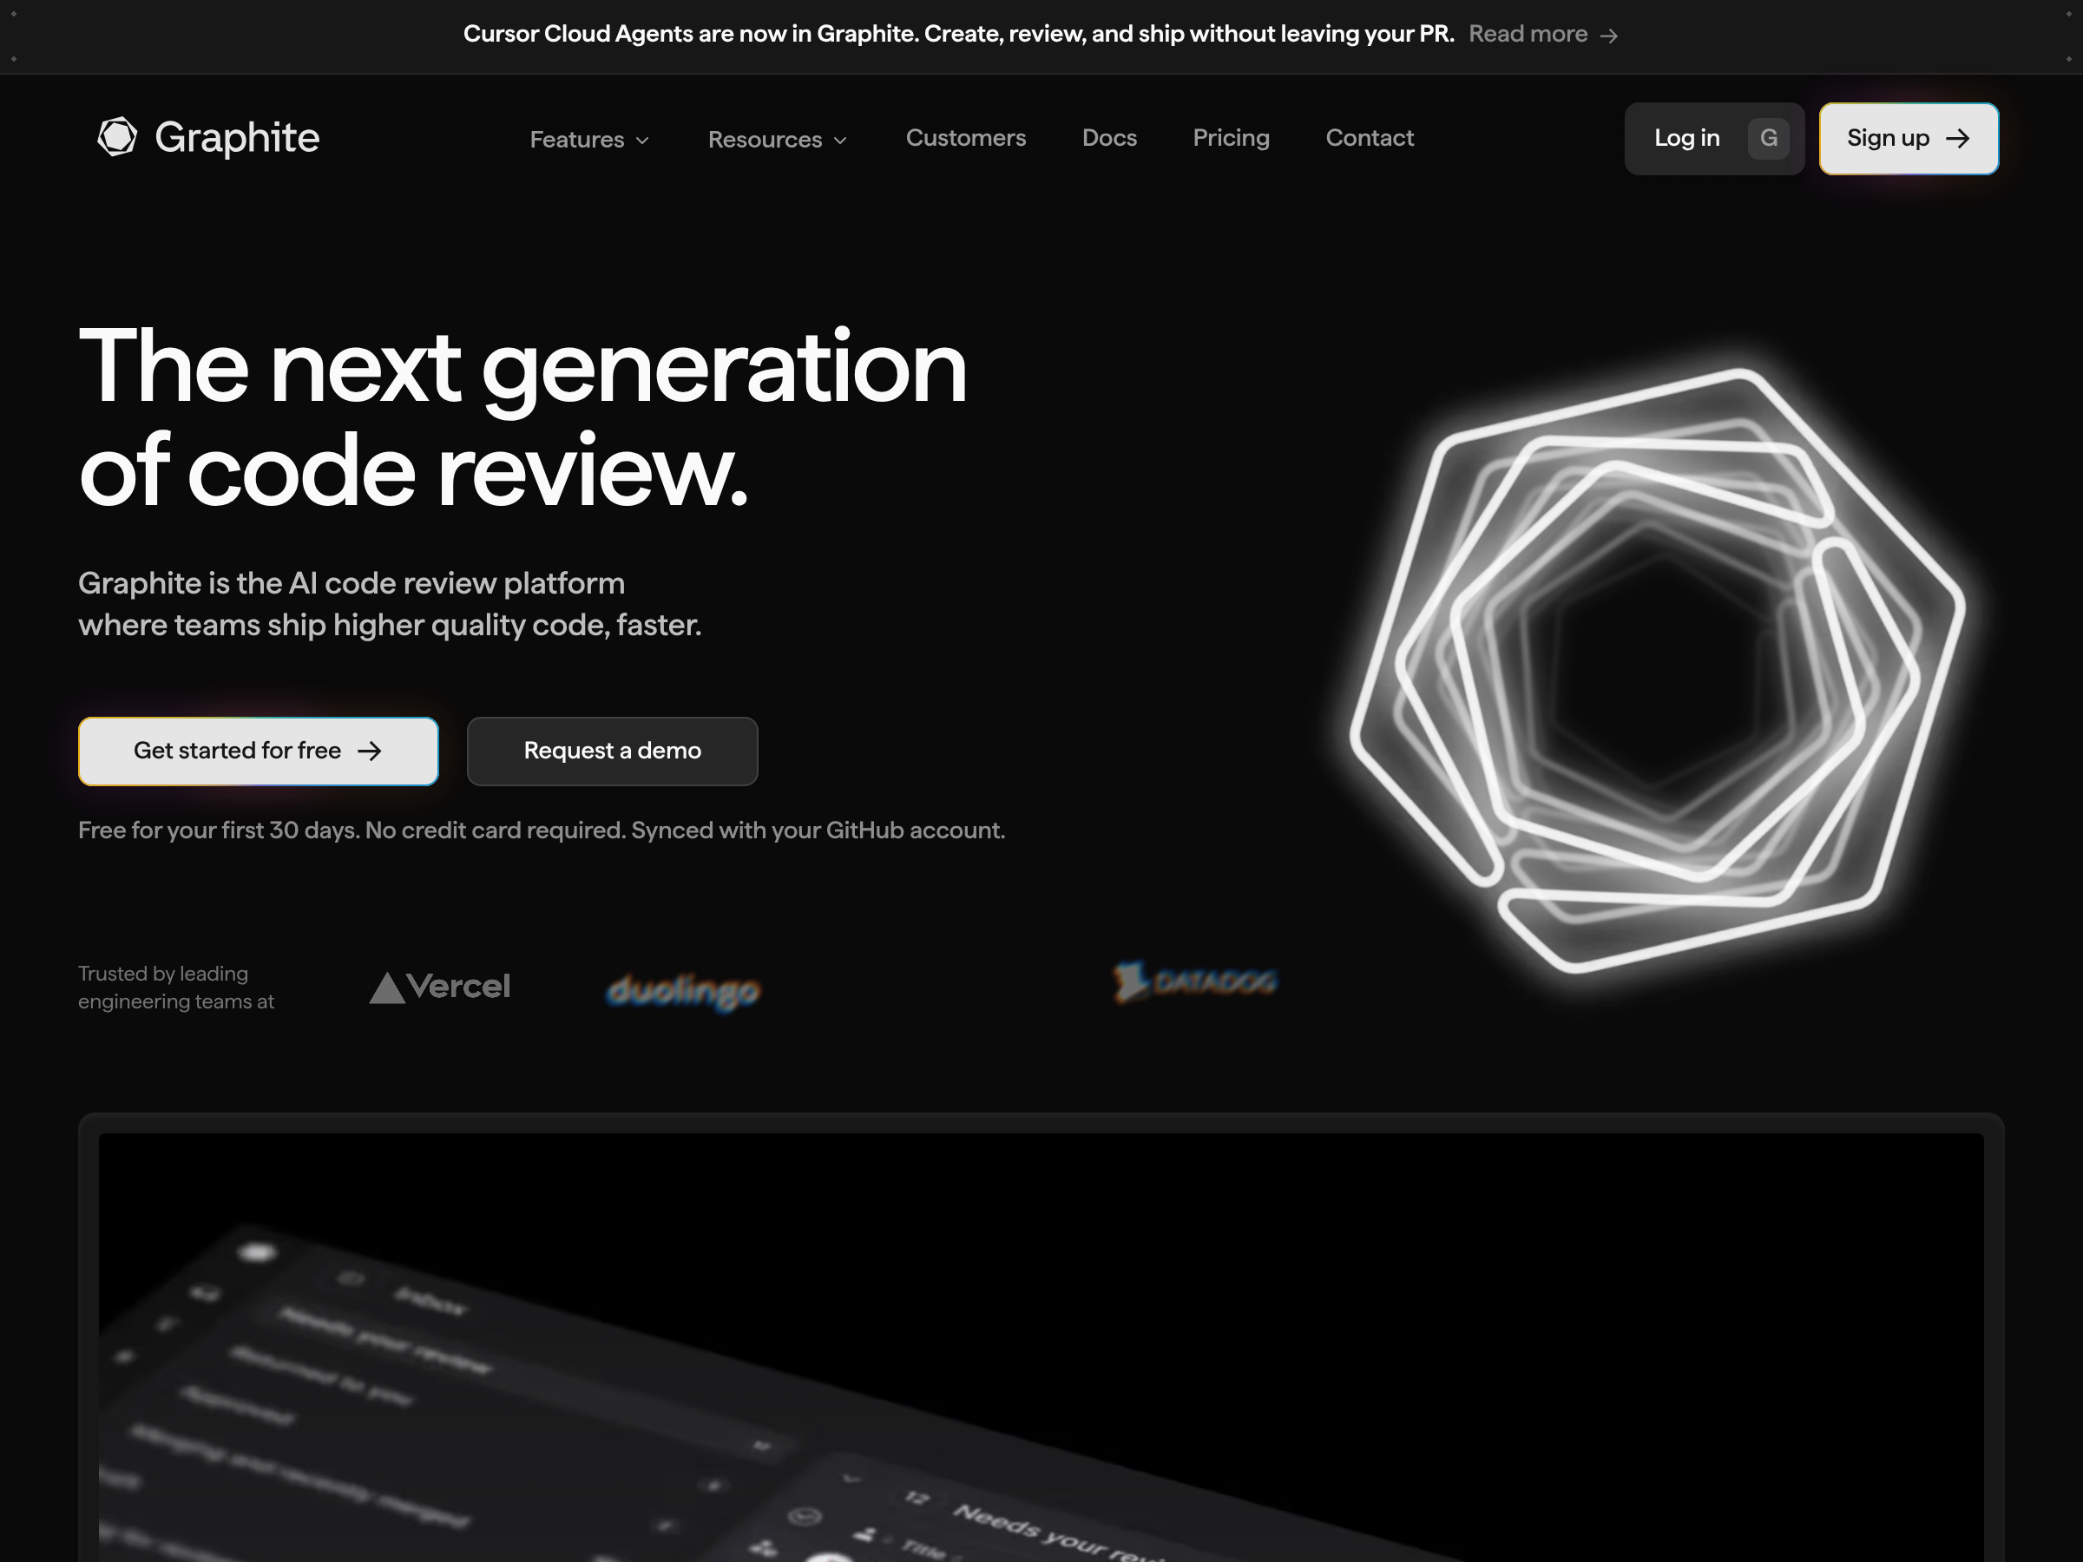Click the 'Free for your first 30 days' text
Image resolution: width=2083 pixels, height=1562 pixels.
pos(542,830)
